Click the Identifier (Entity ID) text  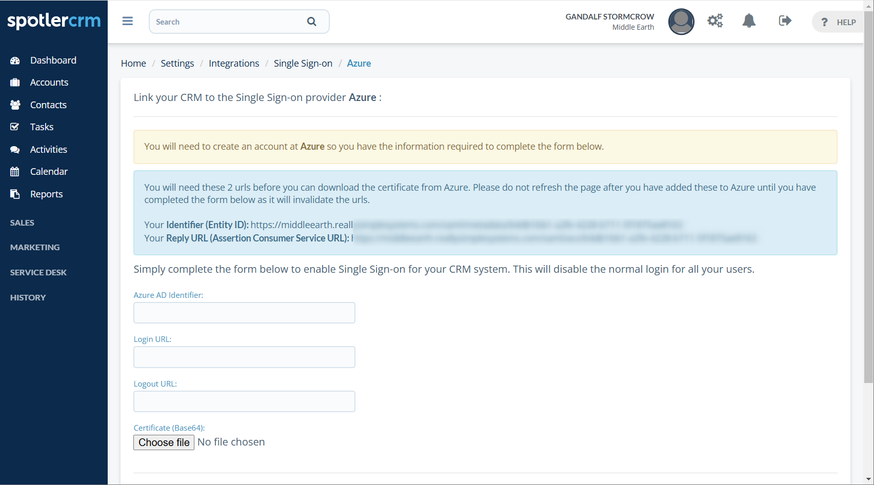coord(207,225)
